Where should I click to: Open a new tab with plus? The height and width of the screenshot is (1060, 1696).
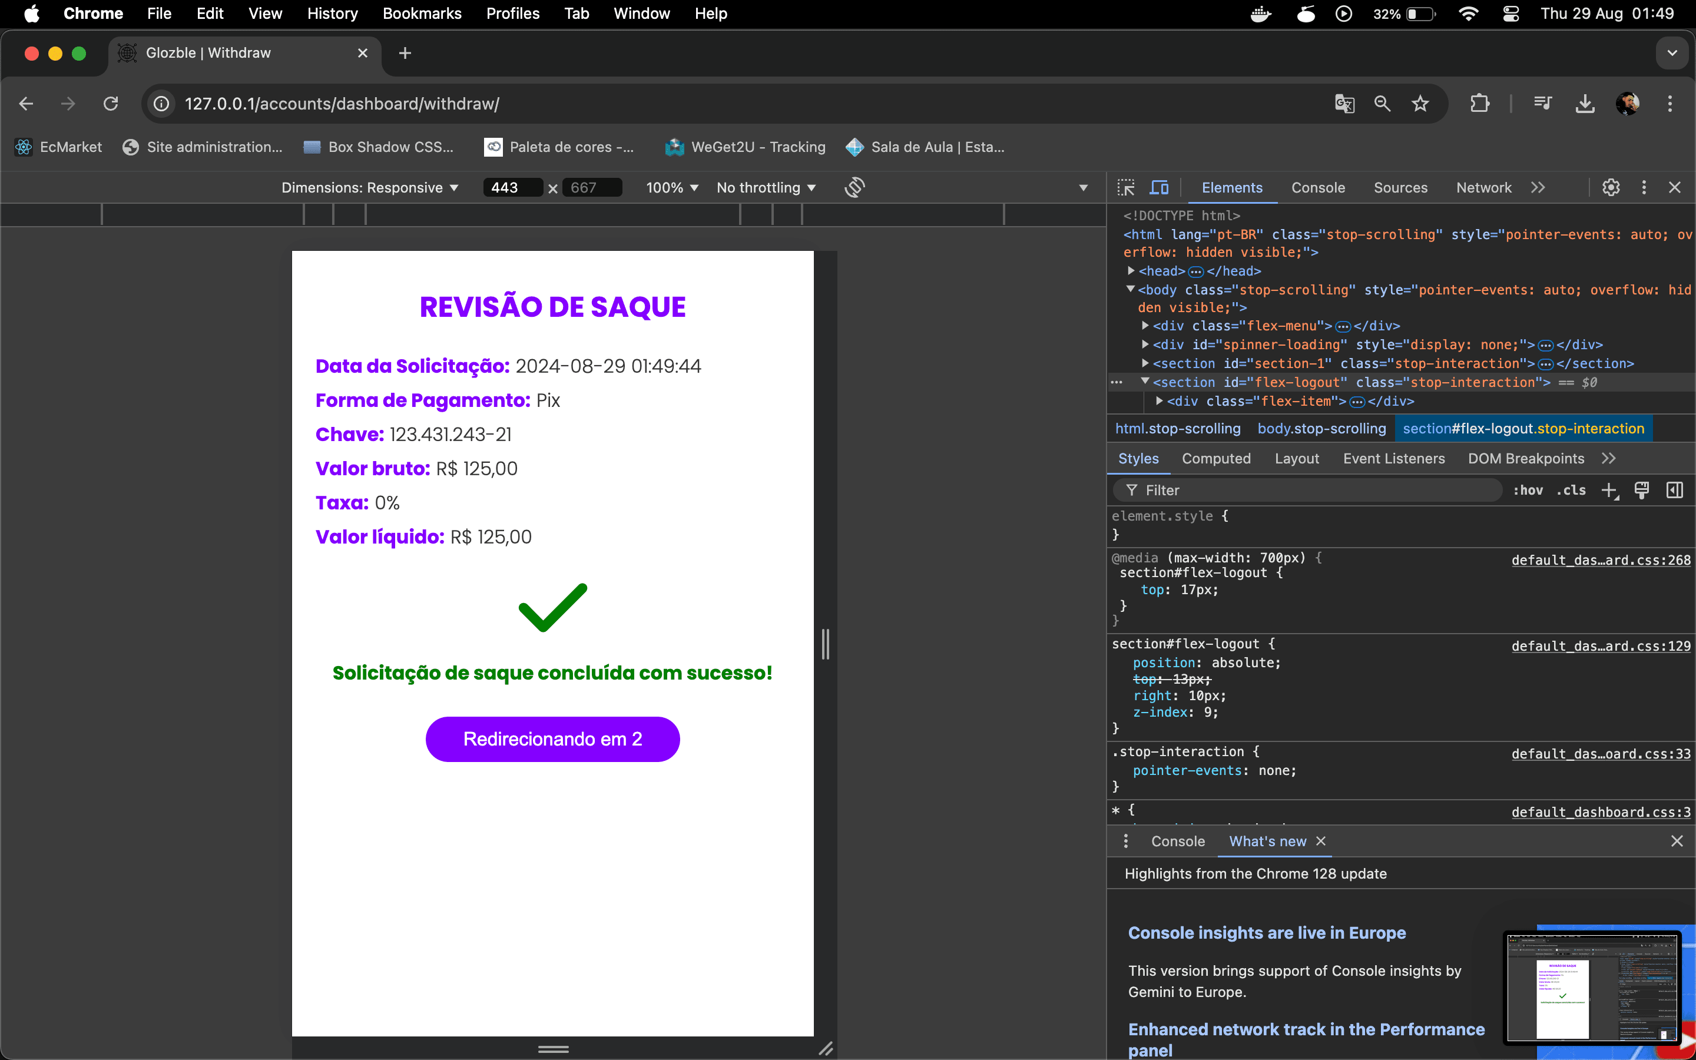(x=405, y=53)
